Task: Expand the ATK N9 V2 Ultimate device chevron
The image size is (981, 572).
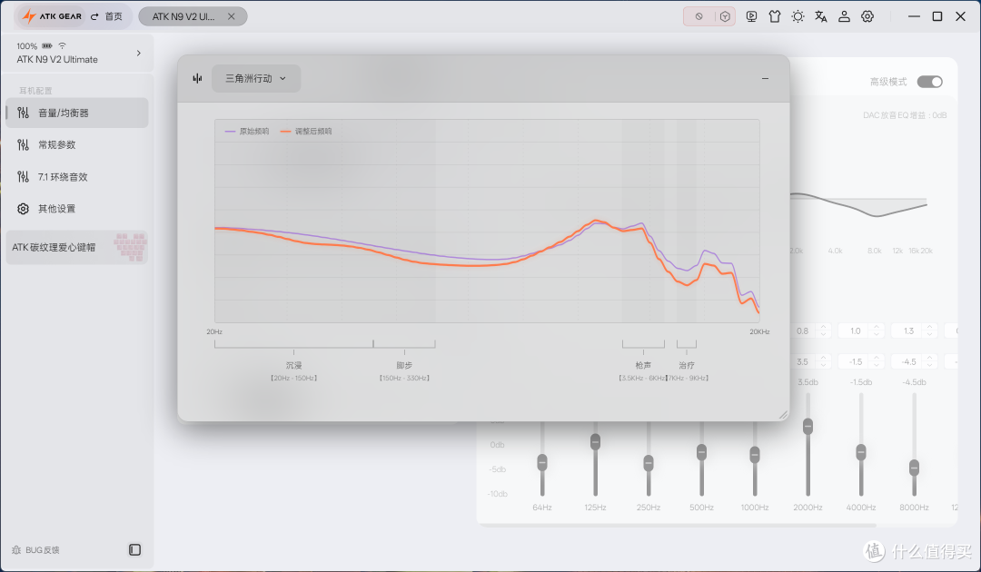Action: (x=139, y=54)
